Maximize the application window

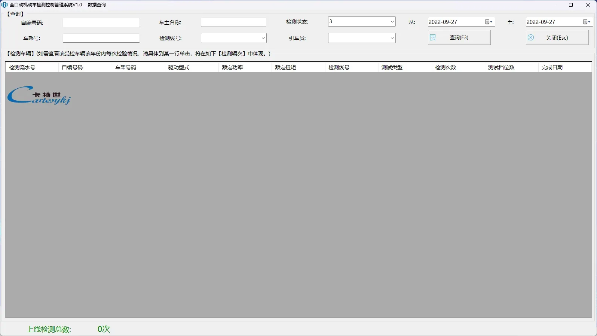[x=571, y=5]
